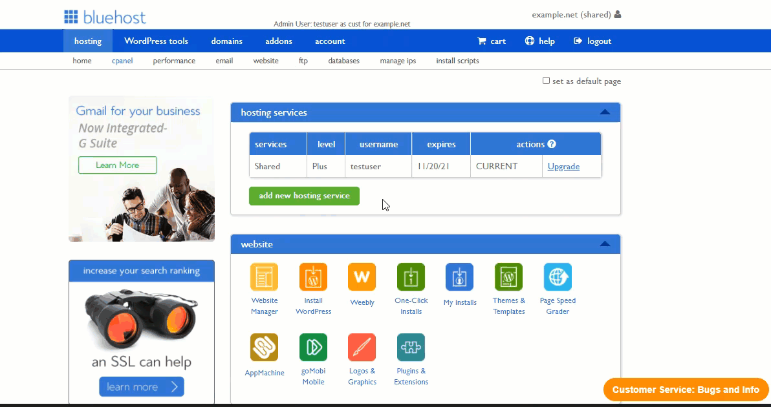Open the addons tab
Screen dimensions: 771x407
click(x=279, y=41)
